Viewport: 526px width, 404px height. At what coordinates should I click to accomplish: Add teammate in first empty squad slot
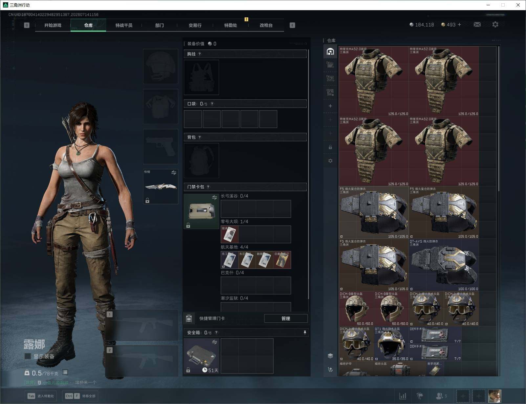(463, 396)
